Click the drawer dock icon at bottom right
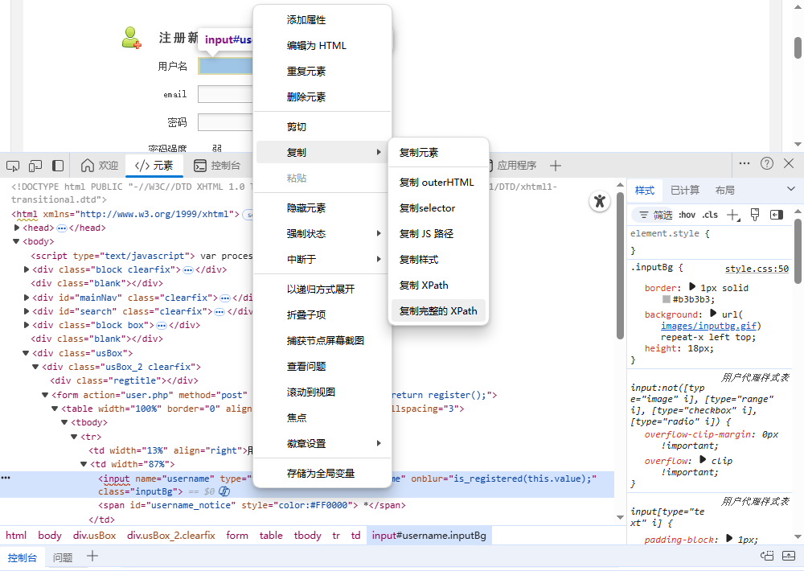 tap(767, 556)
